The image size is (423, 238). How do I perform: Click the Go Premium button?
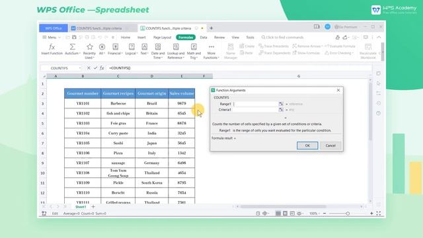(346, 27)
